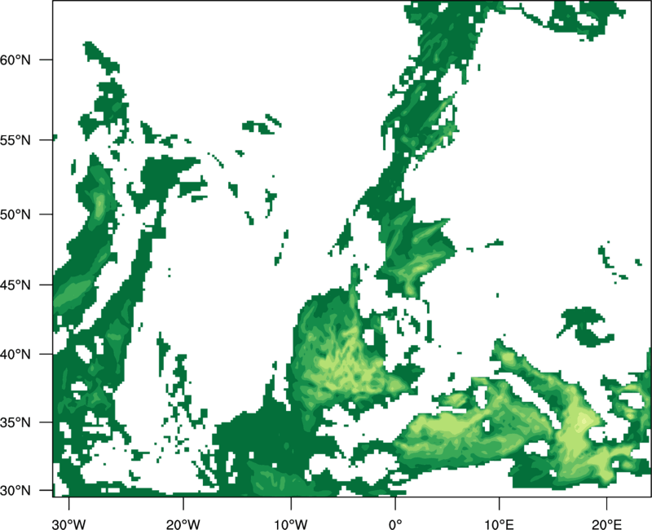The height and width of the screenshot is (530, 652).
Task: Click the 45°N latitude label
Action: [15, 285]
